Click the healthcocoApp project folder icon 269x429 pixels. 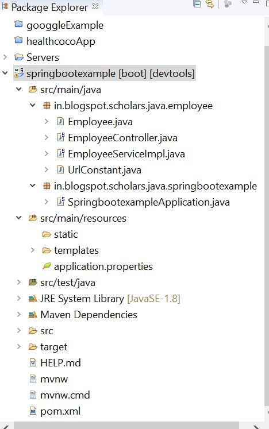18,41
